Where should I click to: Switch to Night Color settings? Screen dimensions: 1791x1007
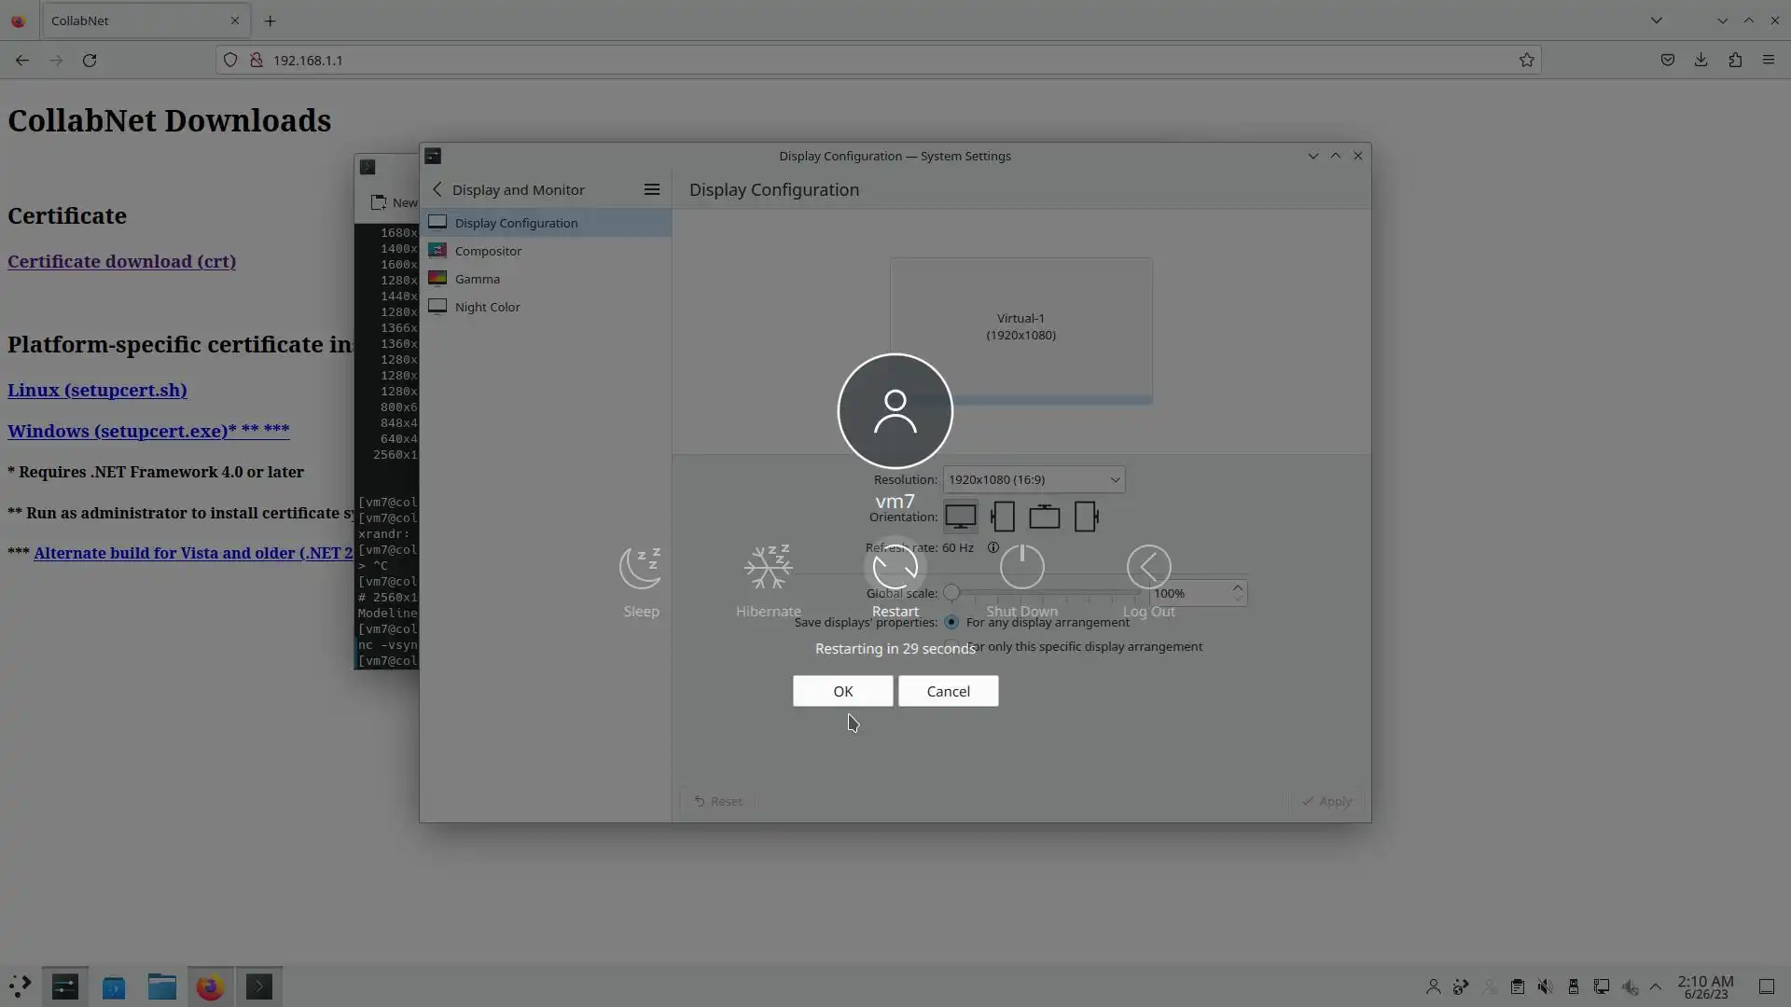(x=487, y=307)
